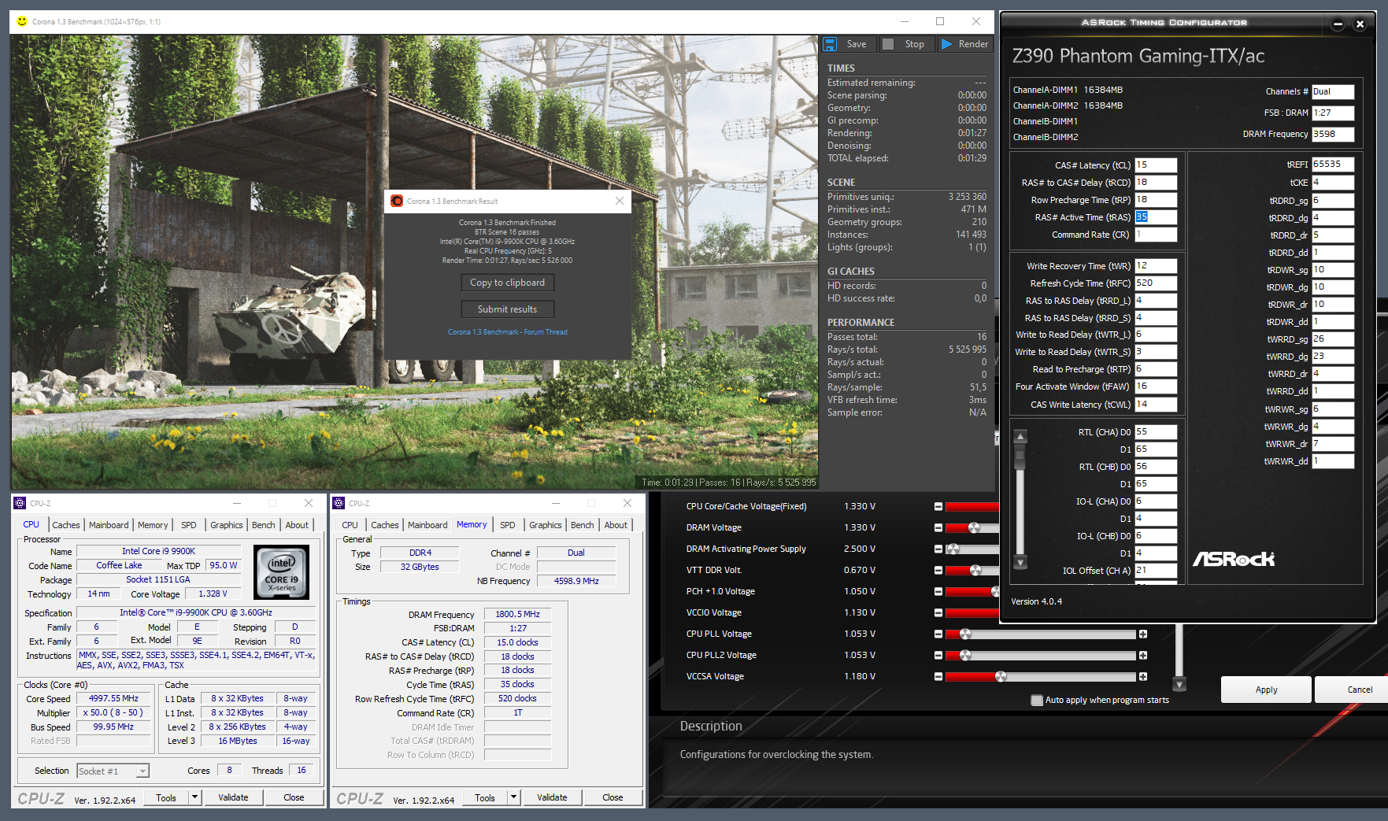Click the processor name Intel Core i9 9900K

click(x=158, y=552)
